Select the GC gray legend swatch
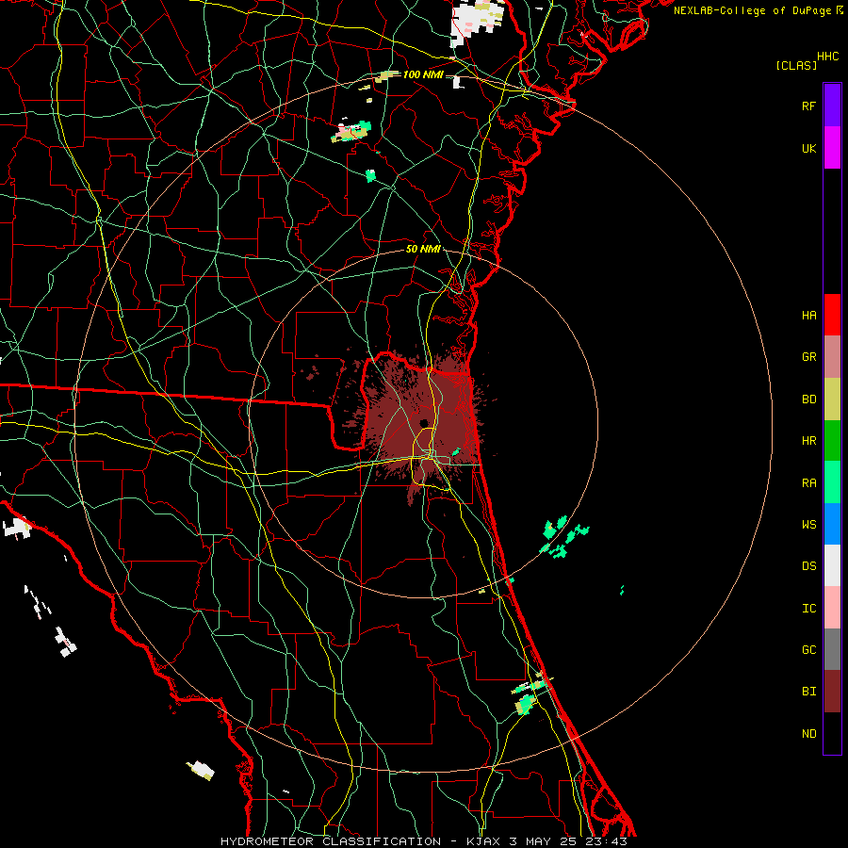Viewport: 848px width, 848px height. pos(832,649)
